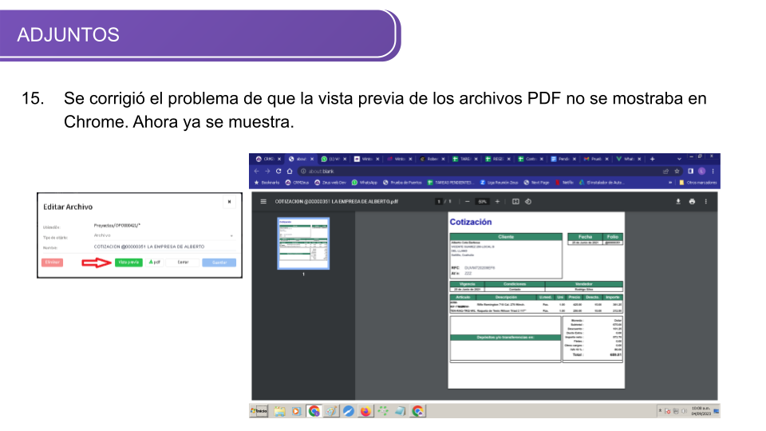766x431 pixels.
Task: Click the fit to page icon
Action: coord(515,201)
